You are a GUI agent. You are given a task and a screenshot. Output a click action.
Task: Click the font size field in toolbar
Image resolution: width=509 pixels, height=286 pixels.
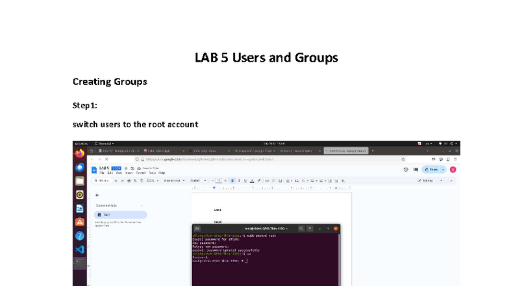click(x=219, y=180)
